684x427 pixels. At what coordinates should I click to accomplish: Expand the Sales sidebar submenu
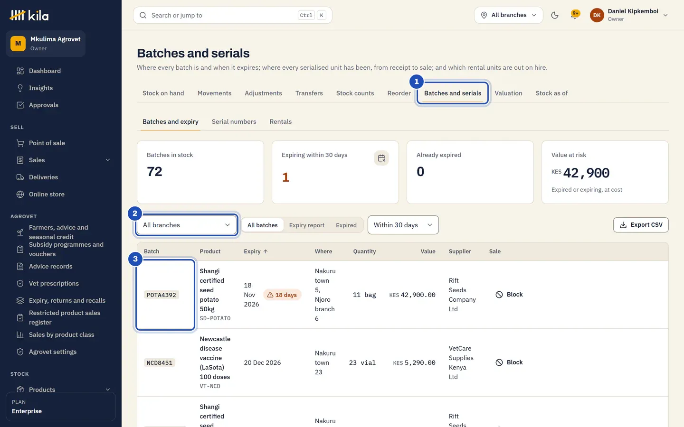pos(108,160)
